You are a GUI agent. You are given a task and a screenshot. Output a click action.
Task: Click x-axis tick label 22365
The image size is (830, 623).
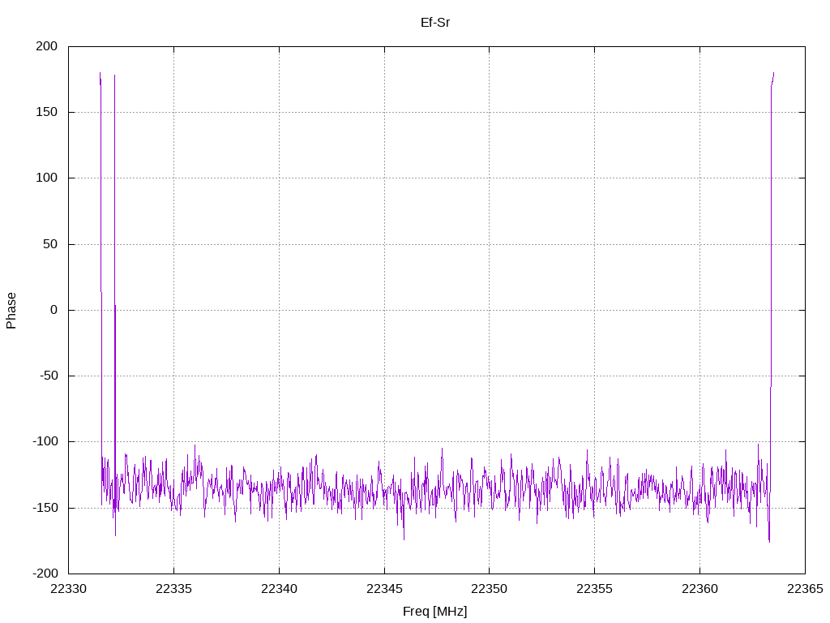805,589
